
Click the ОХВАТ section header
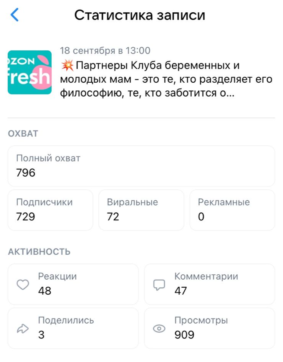pos(23,134)
